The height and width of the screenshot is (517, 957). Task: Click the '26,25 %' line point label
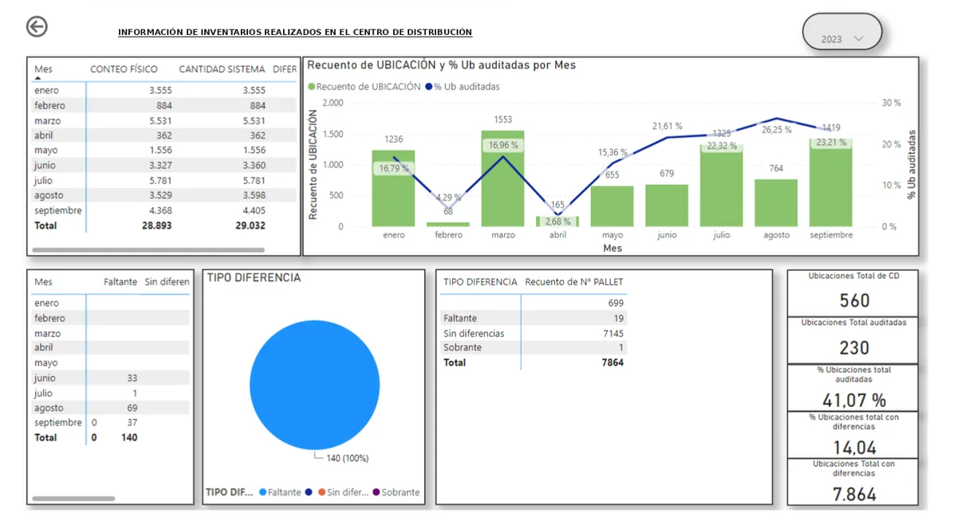click(777, 129)
